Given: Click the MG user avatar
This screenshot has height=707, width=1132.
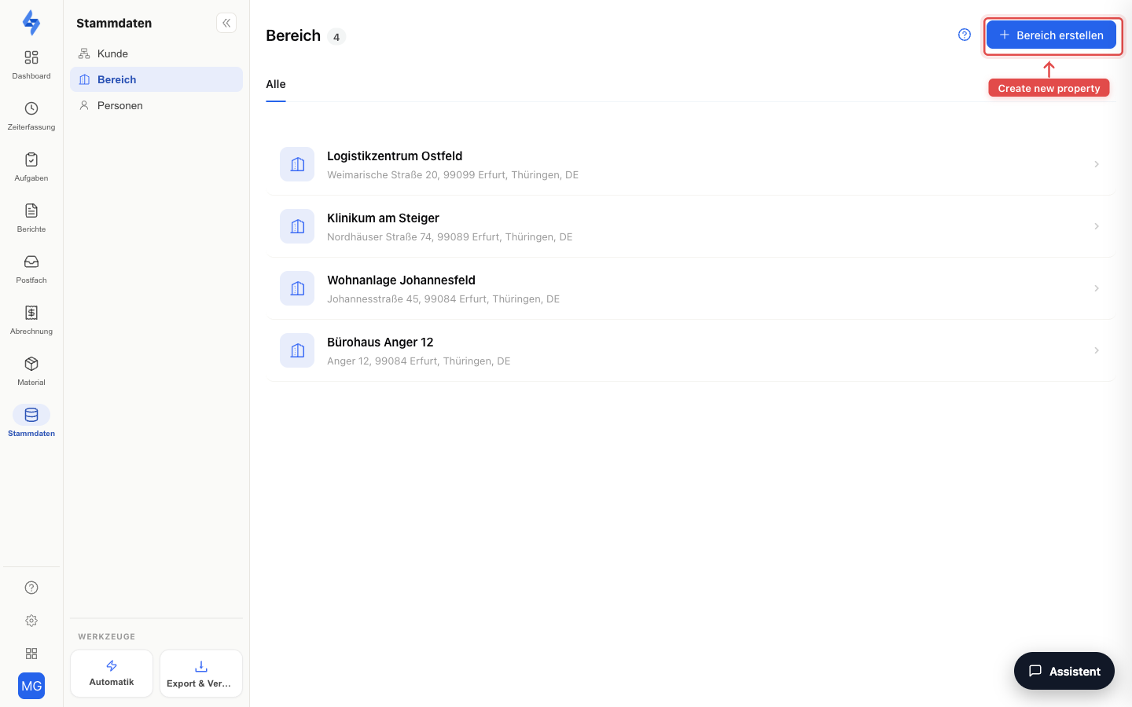Looking at the screenshot, I should (31, 686).
